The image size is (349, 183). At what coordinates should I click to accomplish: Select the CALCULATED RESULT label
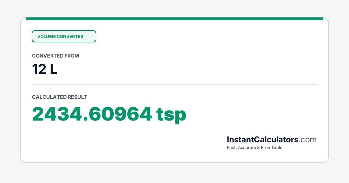click(x=60, y=97)
